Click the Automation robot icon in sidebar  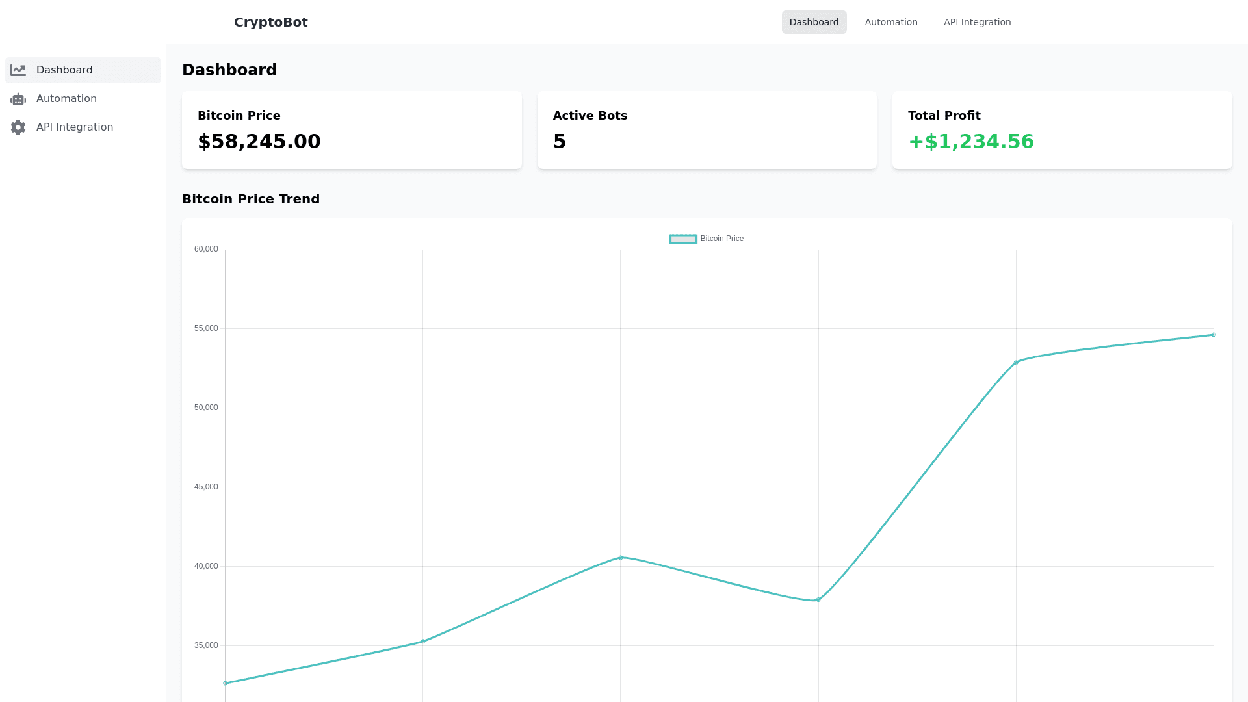pyautogui.click(x=18, y=99)
